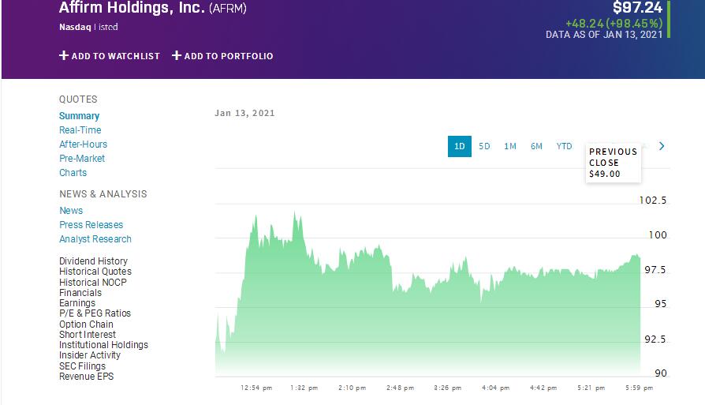The image size is (705, 405).
Task: Click the 102.5 price axis label
Action: pyautogui.click(x=653, y=201)
